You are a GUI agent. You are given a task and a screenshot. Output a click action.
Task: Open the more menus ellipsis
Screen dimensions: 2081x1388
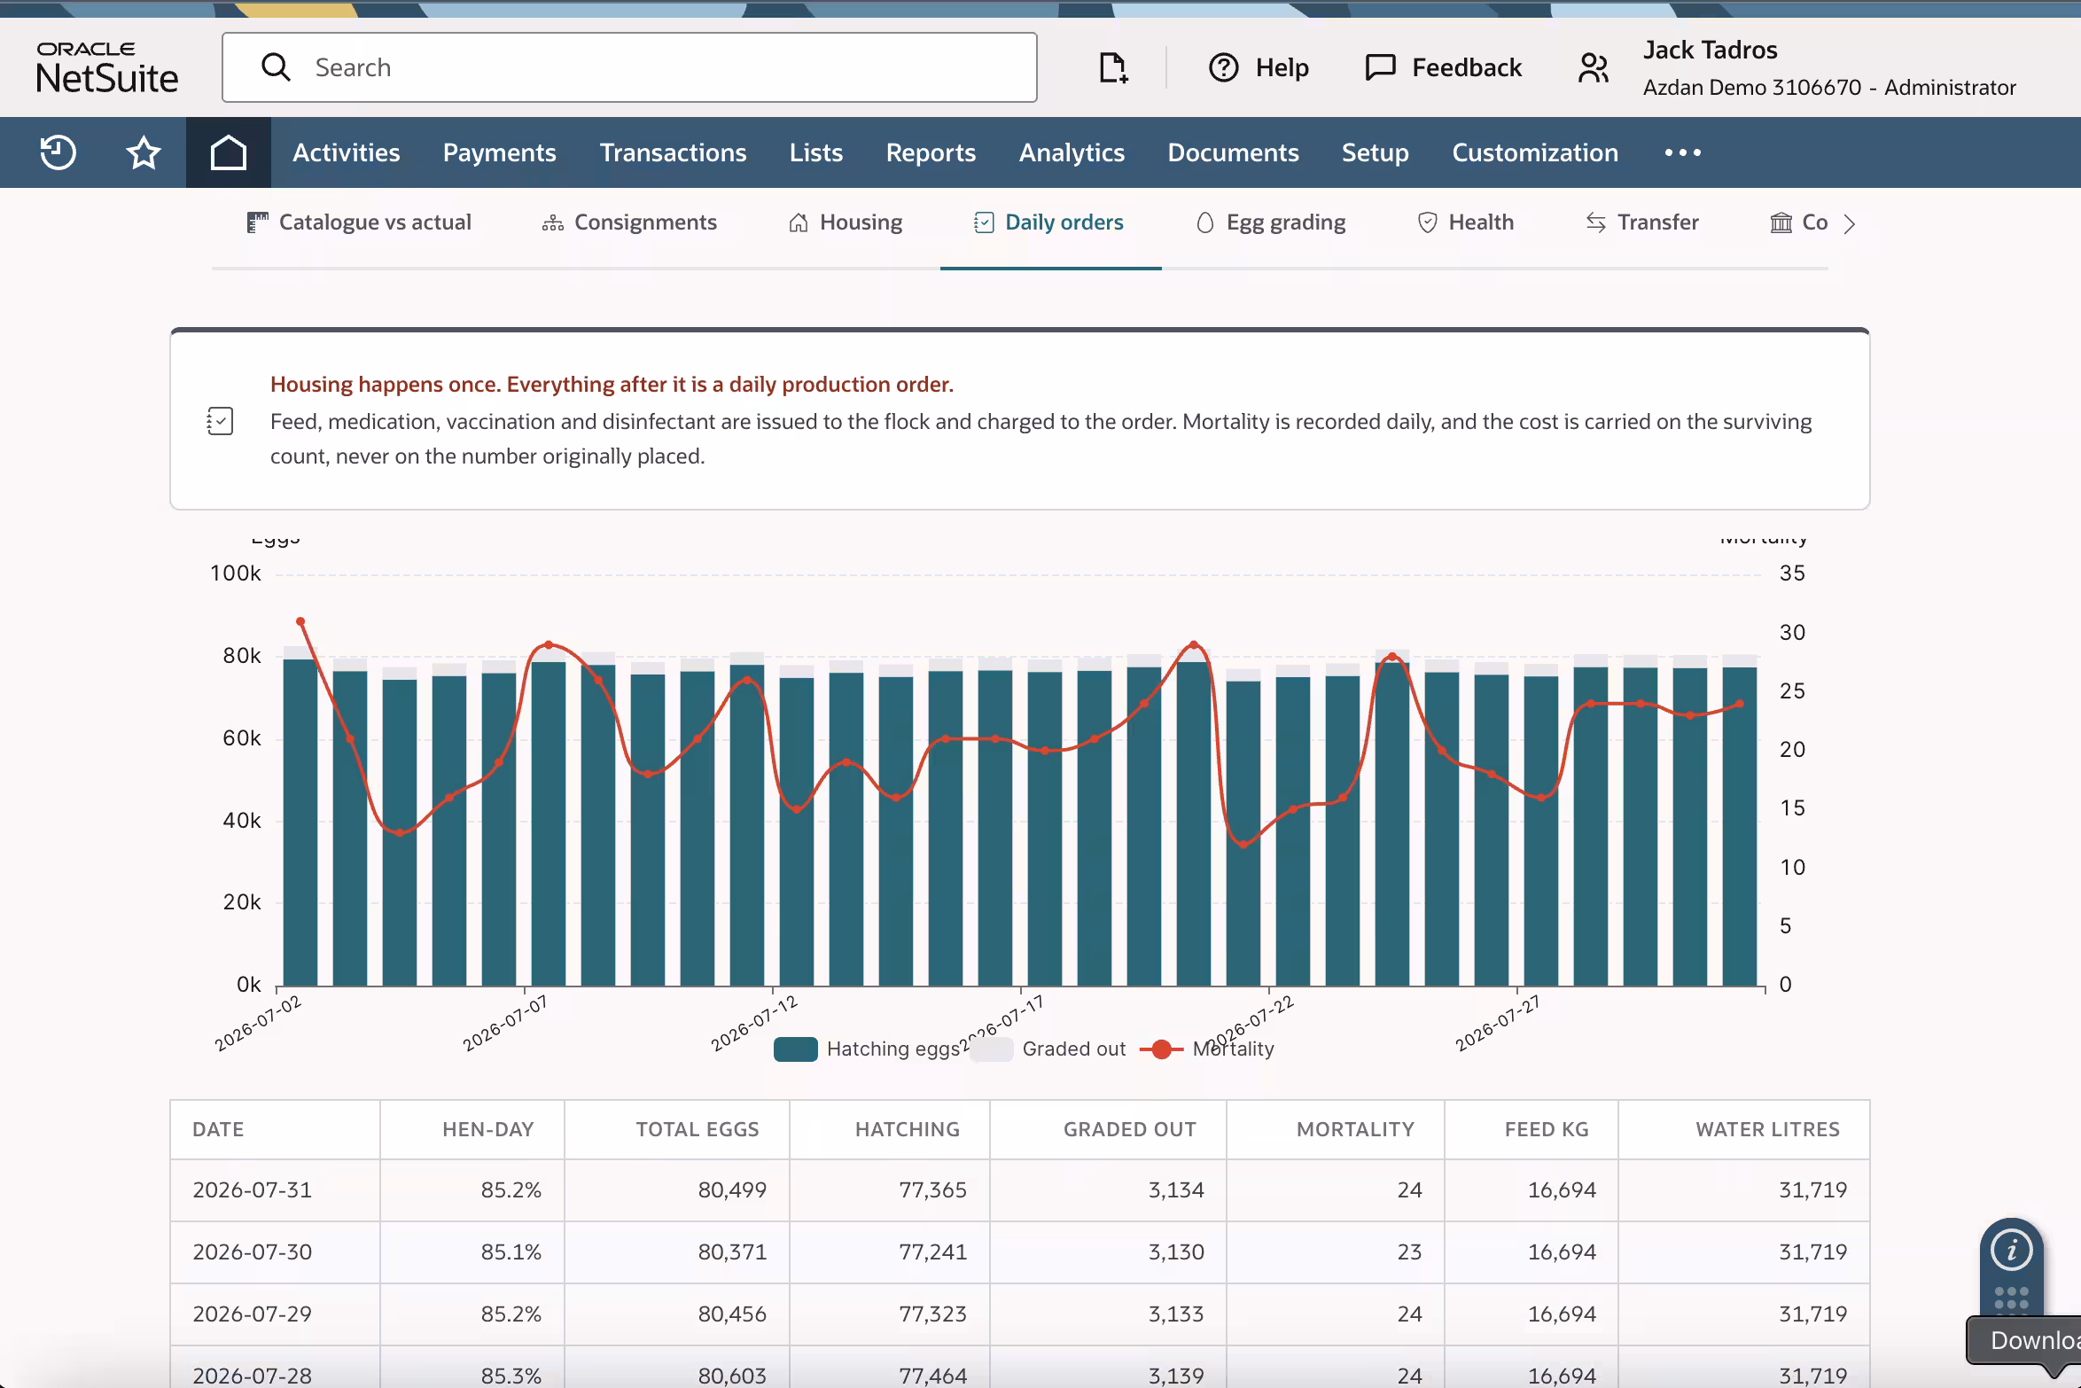1682,152
